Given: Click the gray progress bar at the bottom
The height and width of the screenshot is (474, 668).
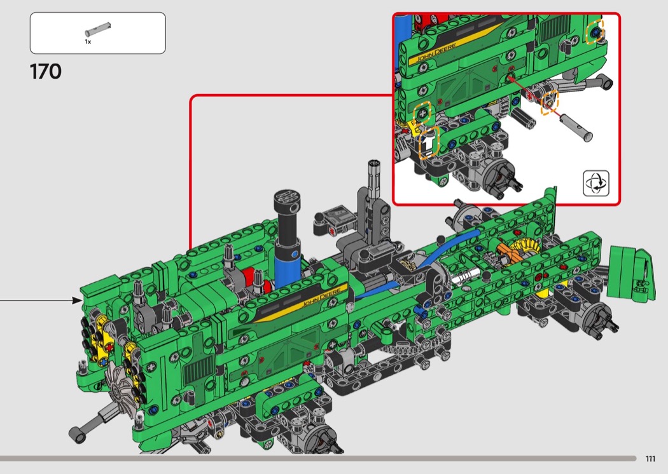Looking at the screenshot, I should tap(318, 458).
